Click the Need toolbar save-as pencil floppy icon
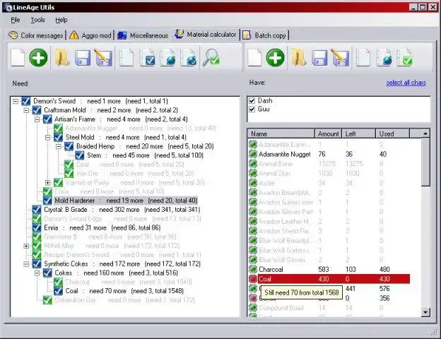Image resolution: width=441 pixels, height=339 pixels. (103, 58)
